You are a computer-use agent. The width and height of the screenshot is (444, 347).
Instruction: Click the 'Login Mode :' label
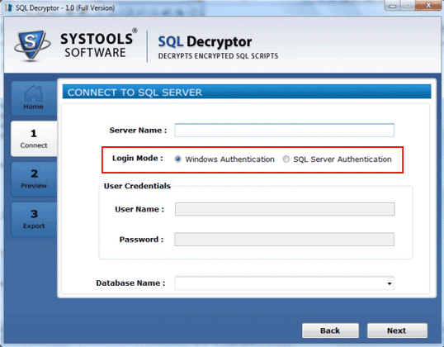138,158
